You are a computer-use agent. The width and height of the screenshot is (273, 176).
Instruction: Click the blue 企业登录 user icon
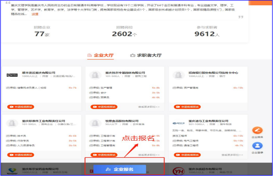click(x=257, y=146)
